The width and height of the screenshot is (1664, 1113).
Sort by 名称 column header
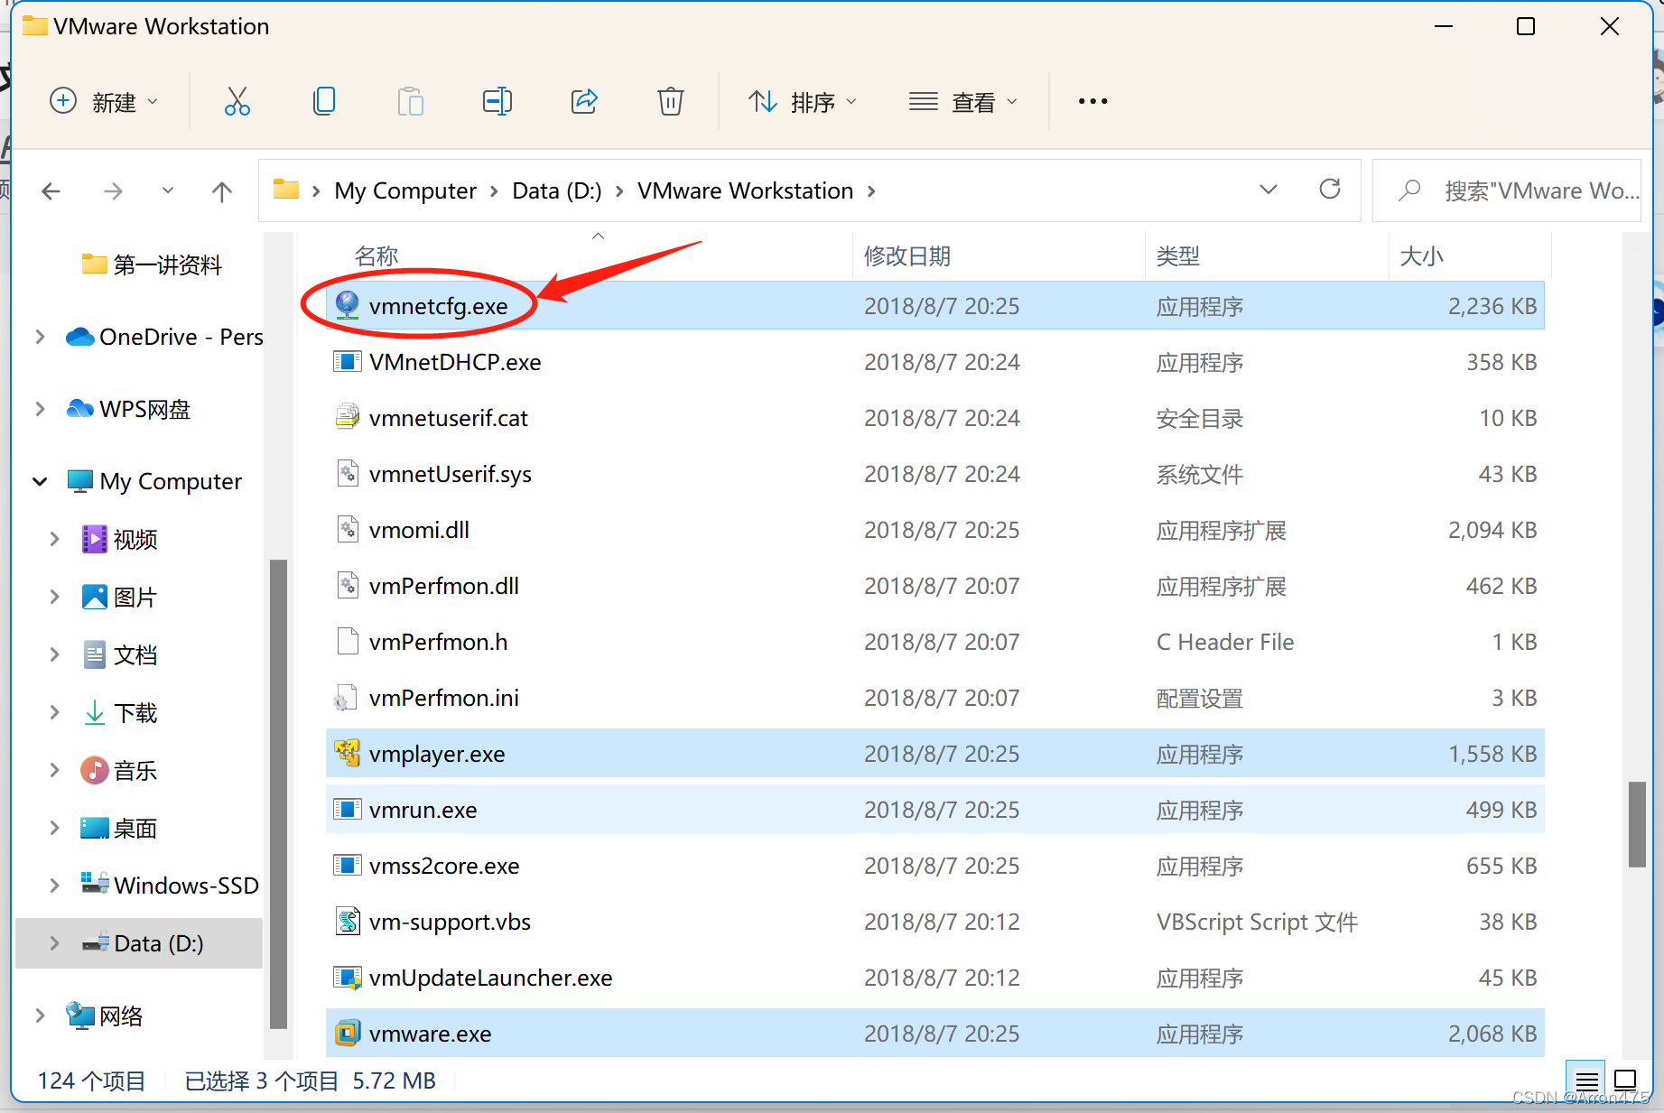tap(376, 256)
